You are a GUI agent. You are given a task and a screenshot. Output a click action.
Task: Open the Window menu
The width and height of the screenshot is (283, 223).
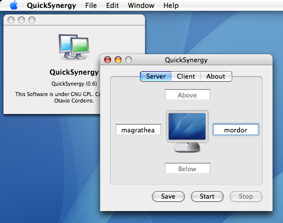tap(141, 5)
